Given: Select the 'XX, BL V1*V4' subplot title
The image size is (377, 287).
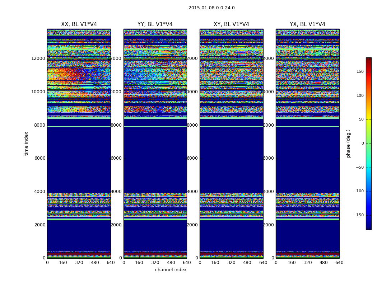Looking at the screenshot, I should coord(79,24).
